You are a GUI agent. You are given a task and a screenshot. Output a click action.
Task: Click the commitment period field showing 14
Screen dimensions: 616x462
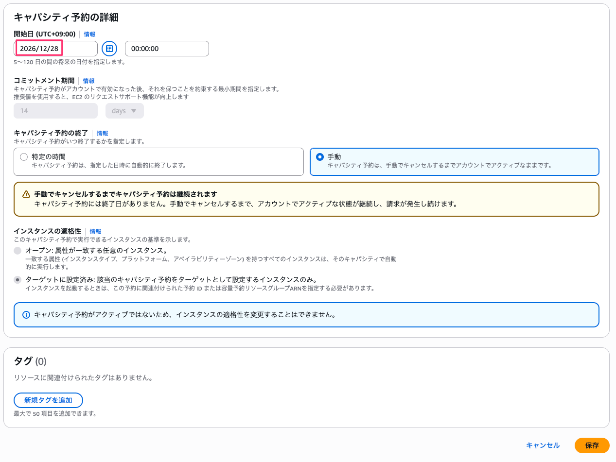[x=56, y=111]
